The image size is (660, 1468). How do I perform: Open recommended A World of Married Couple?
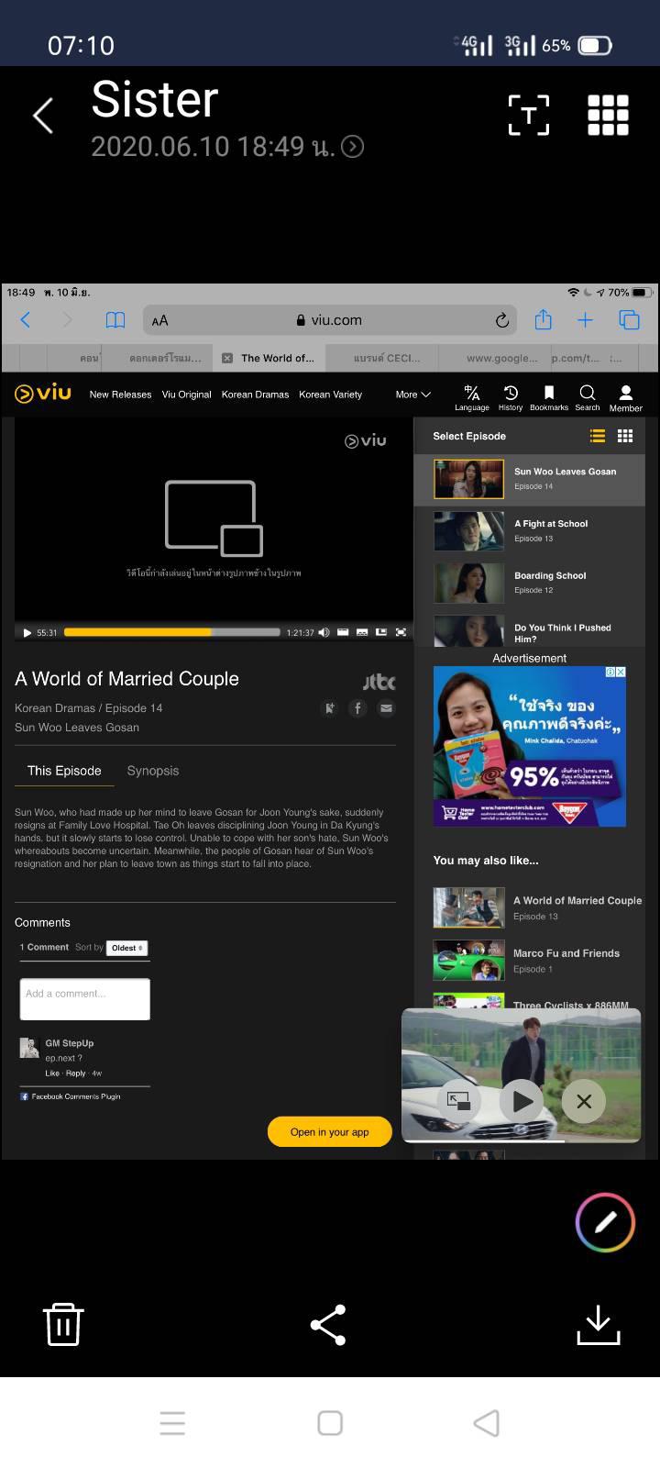[538, 907]
